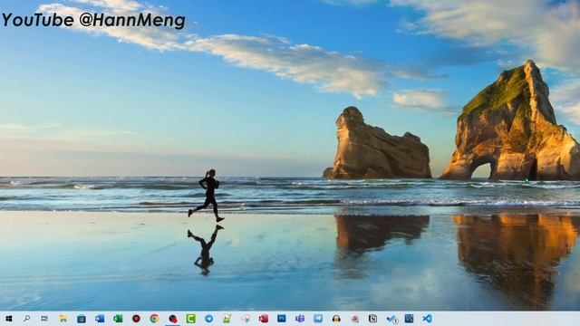Launch File Explorer from taskbar
The height and width of the screenshot is (326, 580).
(x=63, y=319)
